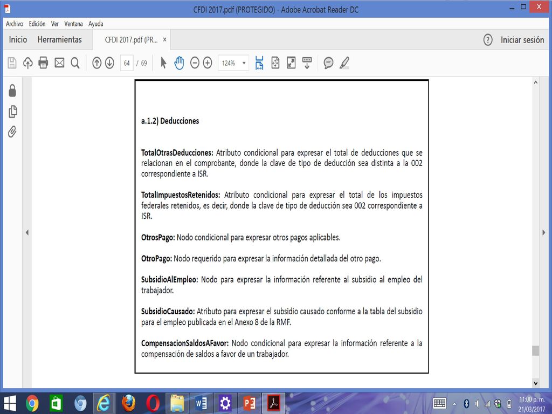Image resolution: width=552 pixels, height=414 pixels.
Task: Switch to the Herramientas tab
Action: [x=59, y=39]
